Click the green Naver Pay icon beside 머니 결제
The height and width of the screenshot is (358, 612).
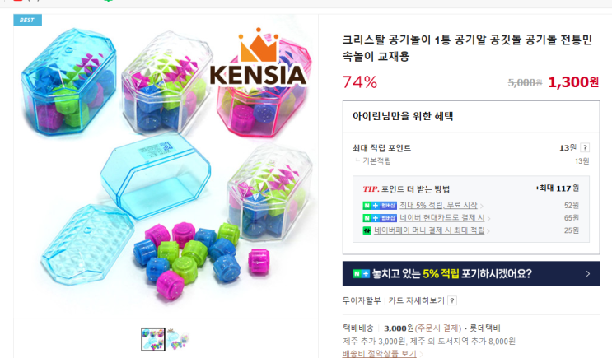(367, 230)
